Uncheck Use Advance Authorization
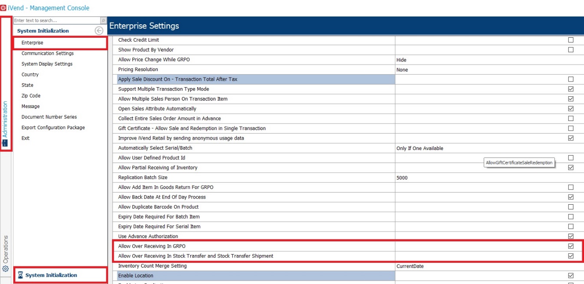Image resolution: width=584 pixels, height=284 pixels. (571, 236)
